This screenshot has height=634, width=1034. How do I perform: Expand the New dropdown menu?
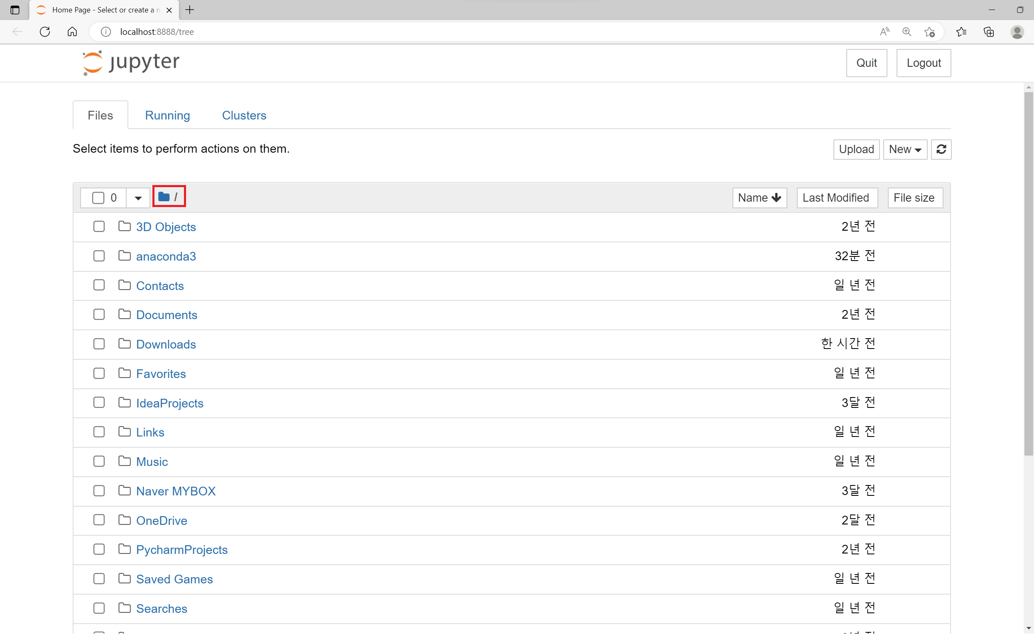click(x=905, y=149)
